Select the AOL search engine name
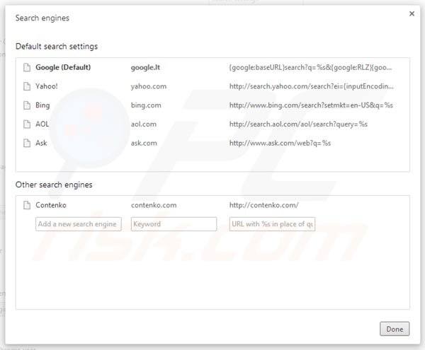Screen dimensions: 425x350 (42, 124)
